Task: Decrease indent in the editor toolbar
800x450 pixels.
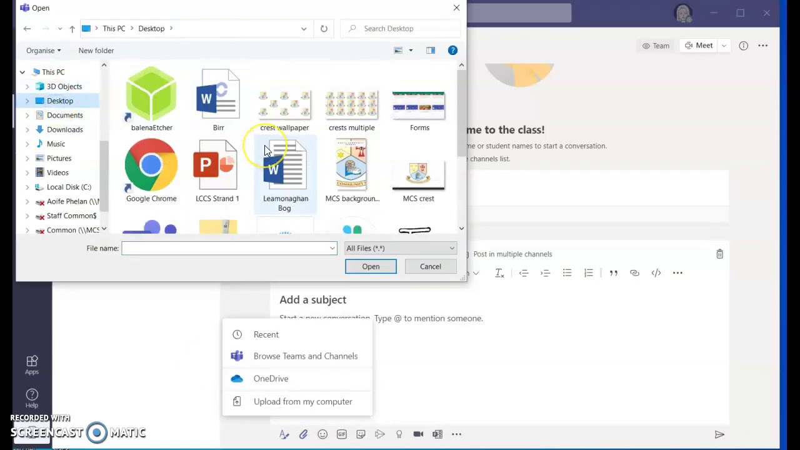Action: 524,273
